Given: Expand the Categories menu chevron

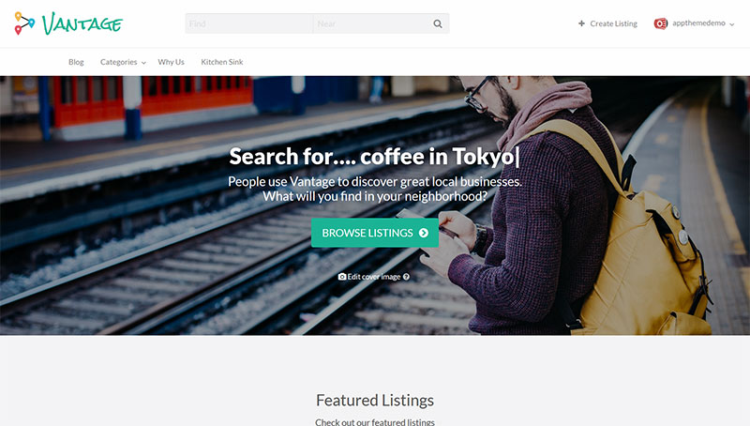Looking at the screenshot, I should point(143,63).
